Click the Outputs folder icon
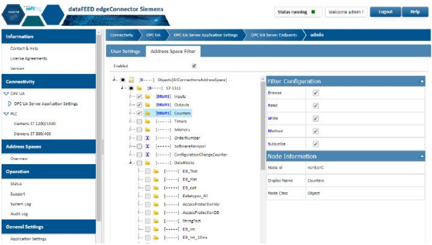432x245 pixels. [147, 105]
